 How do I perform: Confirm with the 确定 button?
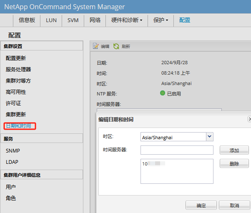click(201, 205)
